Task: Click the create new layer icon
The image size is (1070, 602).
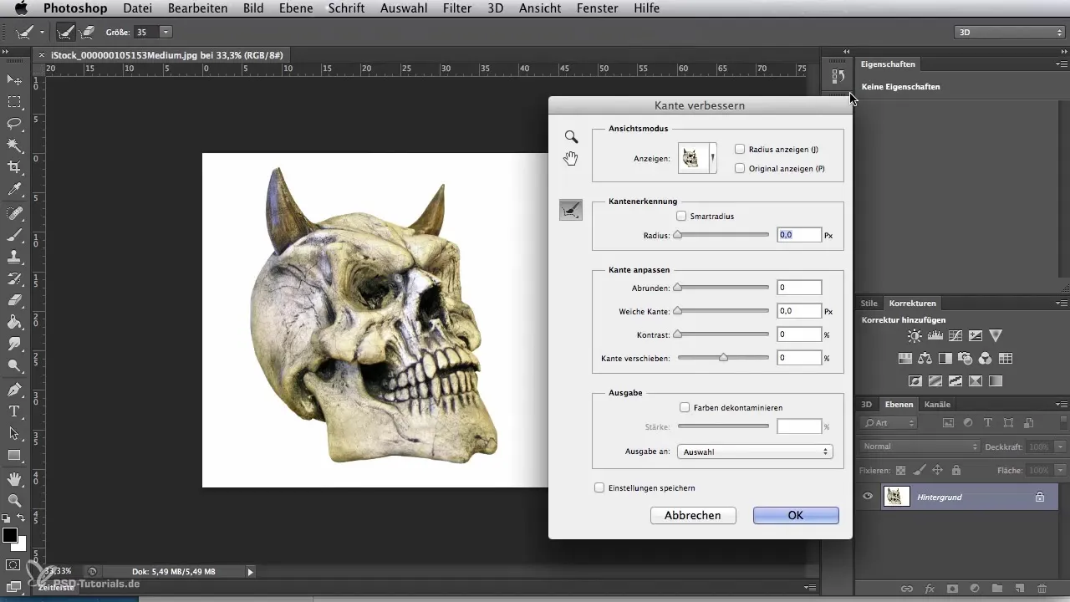Action: click(x=1019, y=589)
